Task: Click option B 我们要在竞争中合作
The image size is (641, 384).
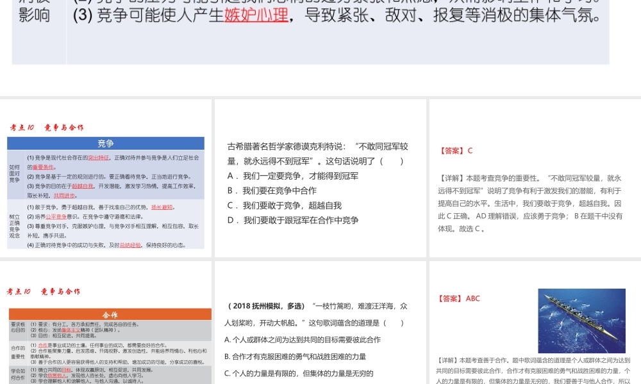Action: pyautogui.click(x=272, y=191)
